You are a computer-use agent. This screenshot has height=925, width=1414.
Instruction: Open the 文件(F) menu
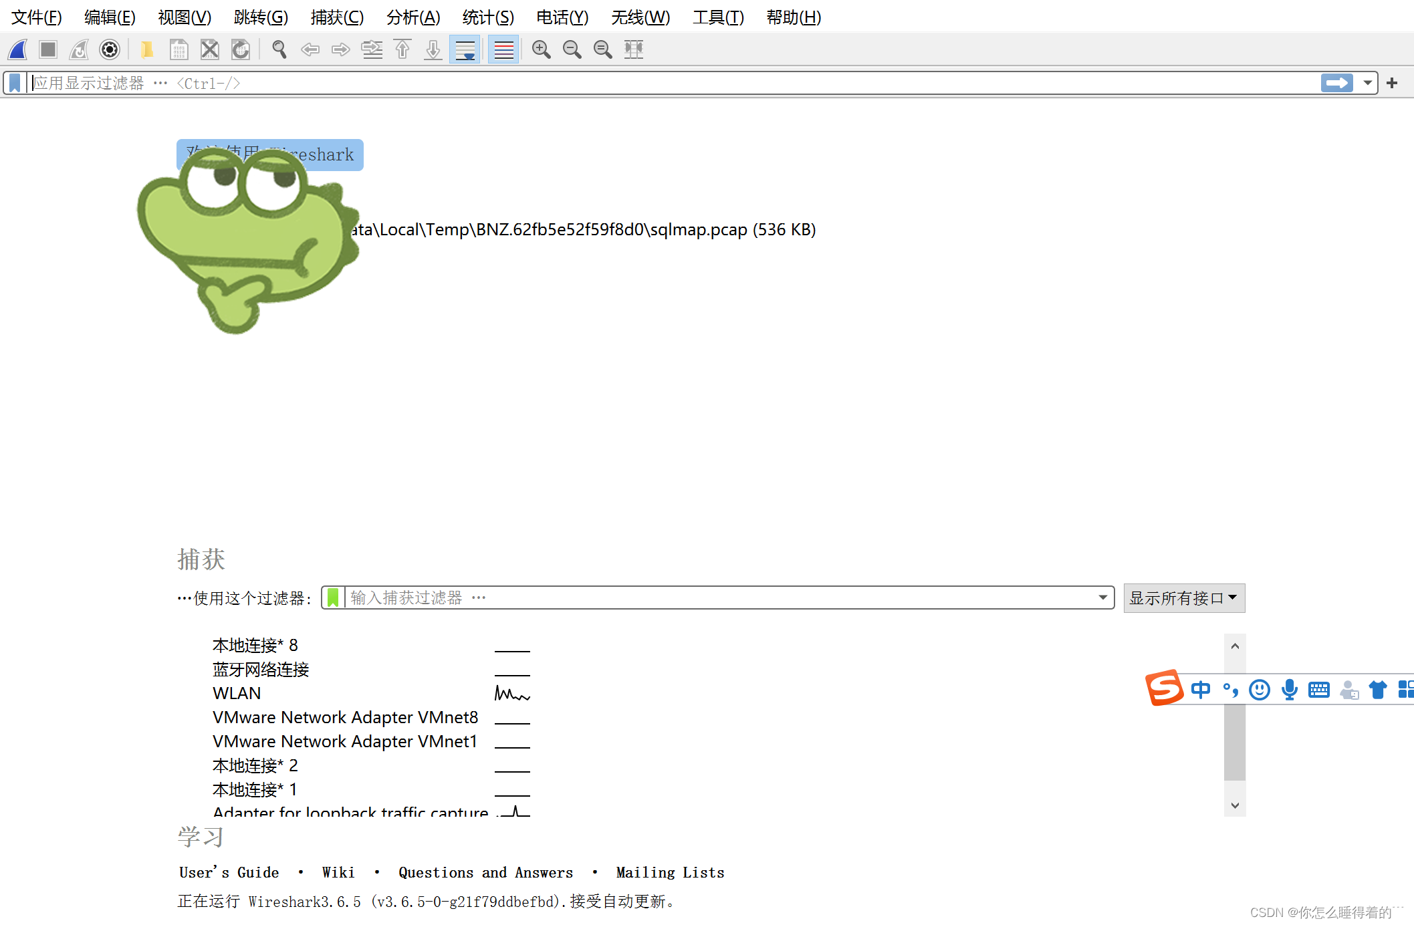point(37,17)
